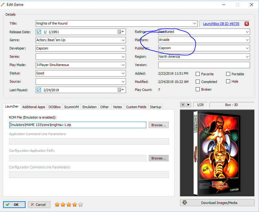This screenshot has width=259, height=212.
Task: Browse for the Configuration Application Path
Action: point(159,158)
